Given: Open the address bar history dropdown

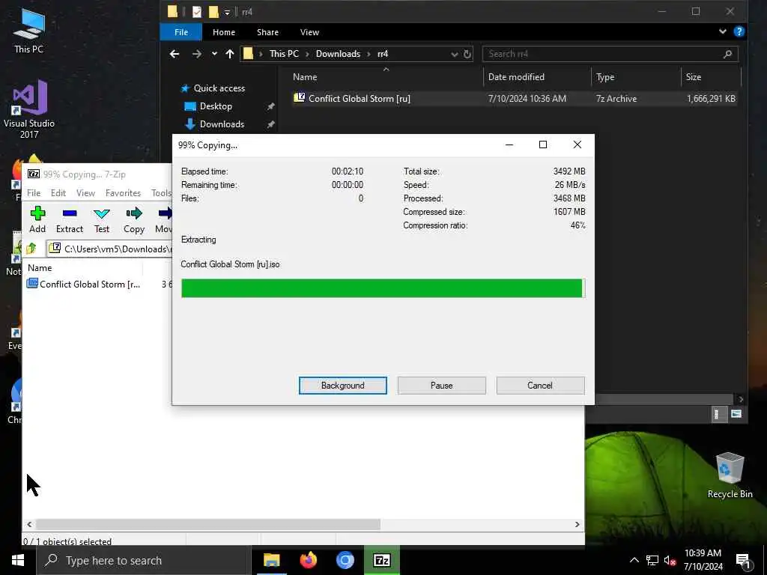Looking at the screenshot, I should (455, 54).
